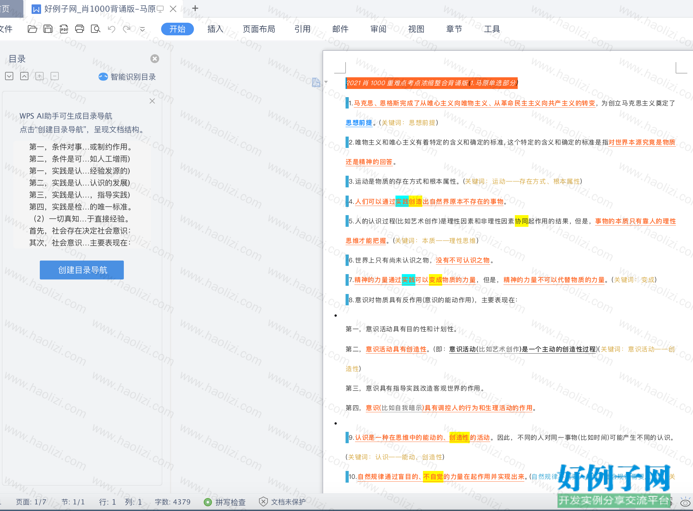Click the 页面: 1/7 status indicator
This screenshot has height=511, width=693.
(31, 502)
